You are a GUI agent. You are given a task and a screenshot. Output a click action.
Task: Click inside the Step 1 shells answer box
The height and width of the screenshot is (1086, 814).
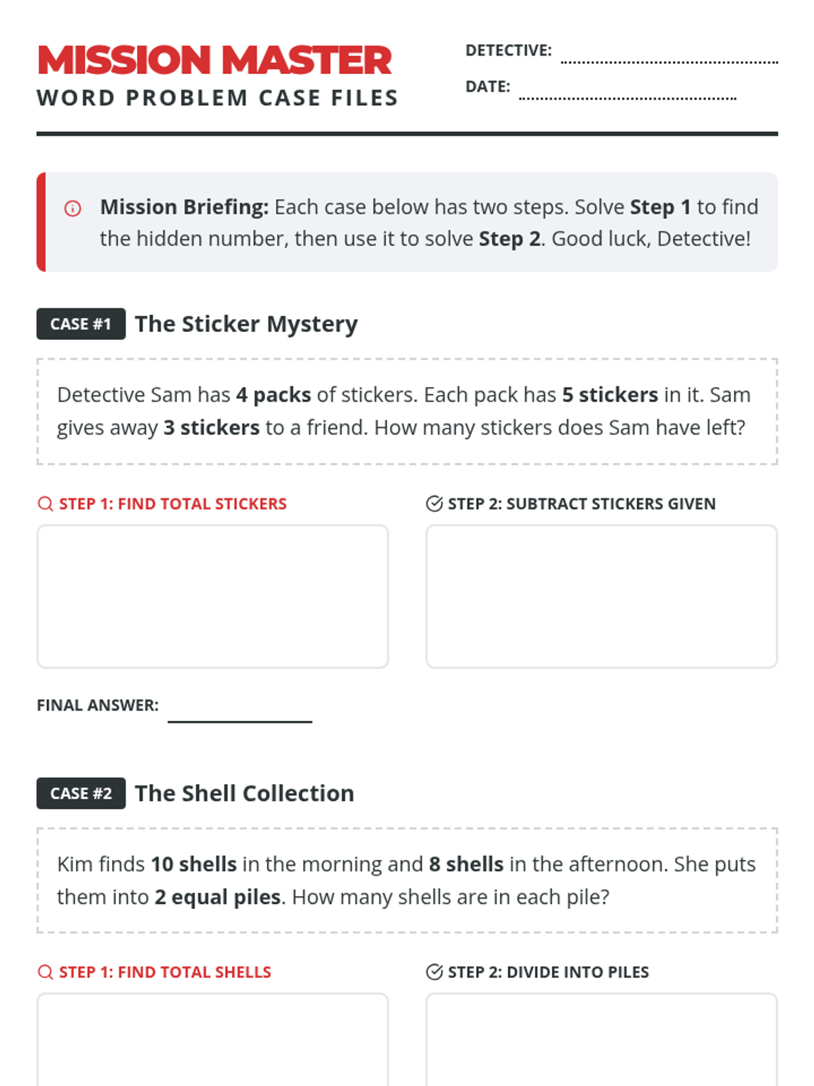click(213, 1040)
